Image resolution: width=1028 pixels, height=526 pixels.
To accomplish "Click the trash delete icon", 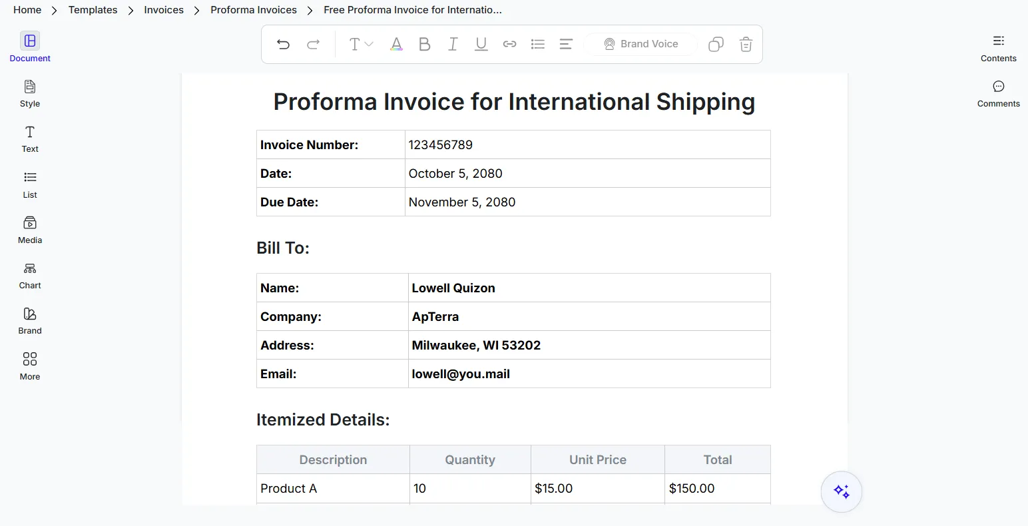I will coord(746,44).
